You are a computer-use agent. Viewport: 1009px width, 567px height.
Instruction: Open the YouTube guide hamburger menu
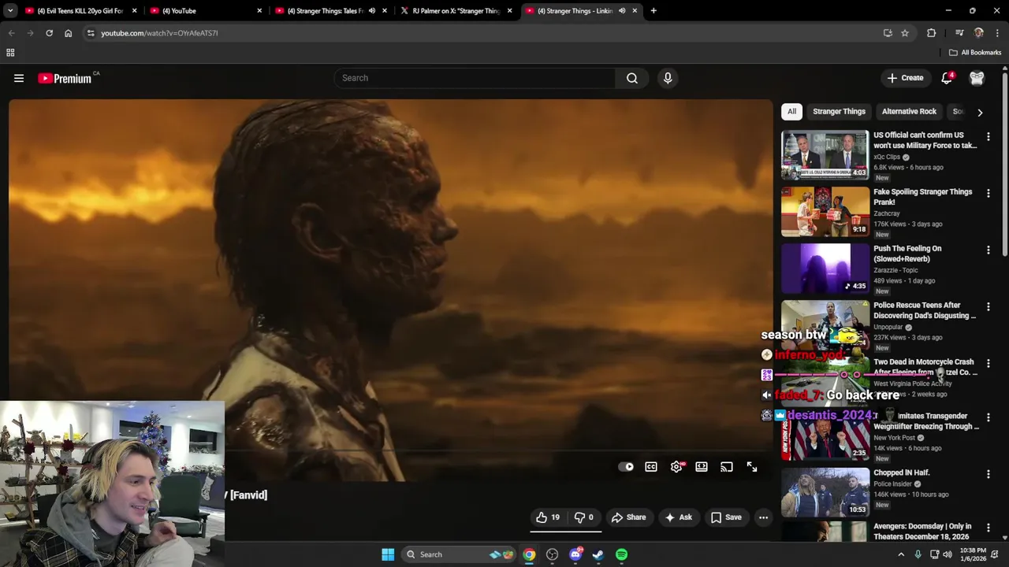click(19, 78)
